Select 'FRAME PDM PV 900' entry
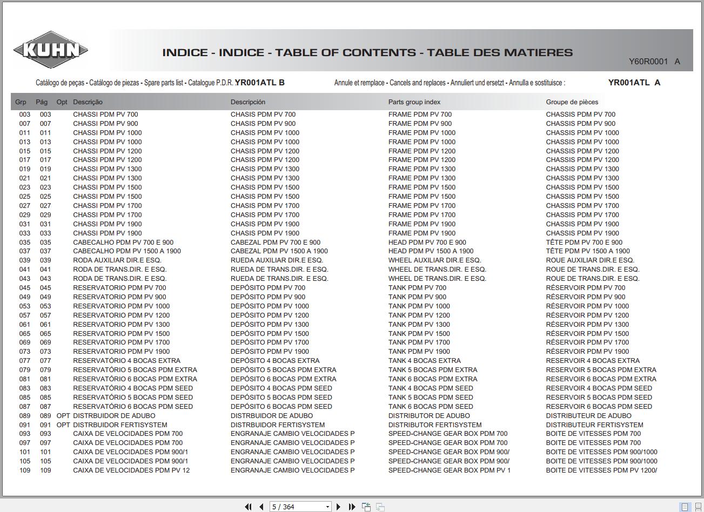Image resolution: width=704 pixels, height=512 pixels. click(x=420, y=124)
